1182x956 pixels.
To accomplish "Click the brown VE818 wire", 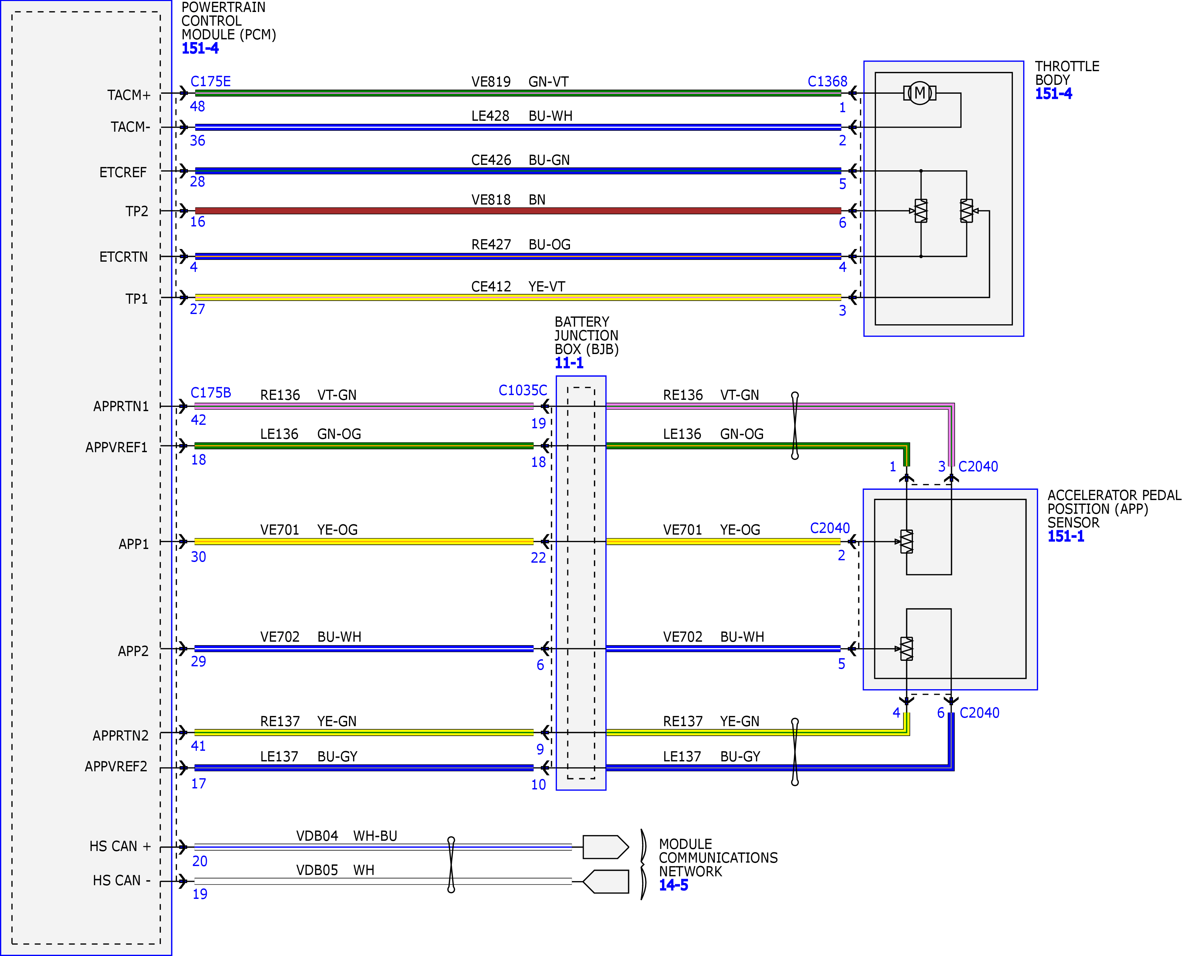I will point(518,210).
